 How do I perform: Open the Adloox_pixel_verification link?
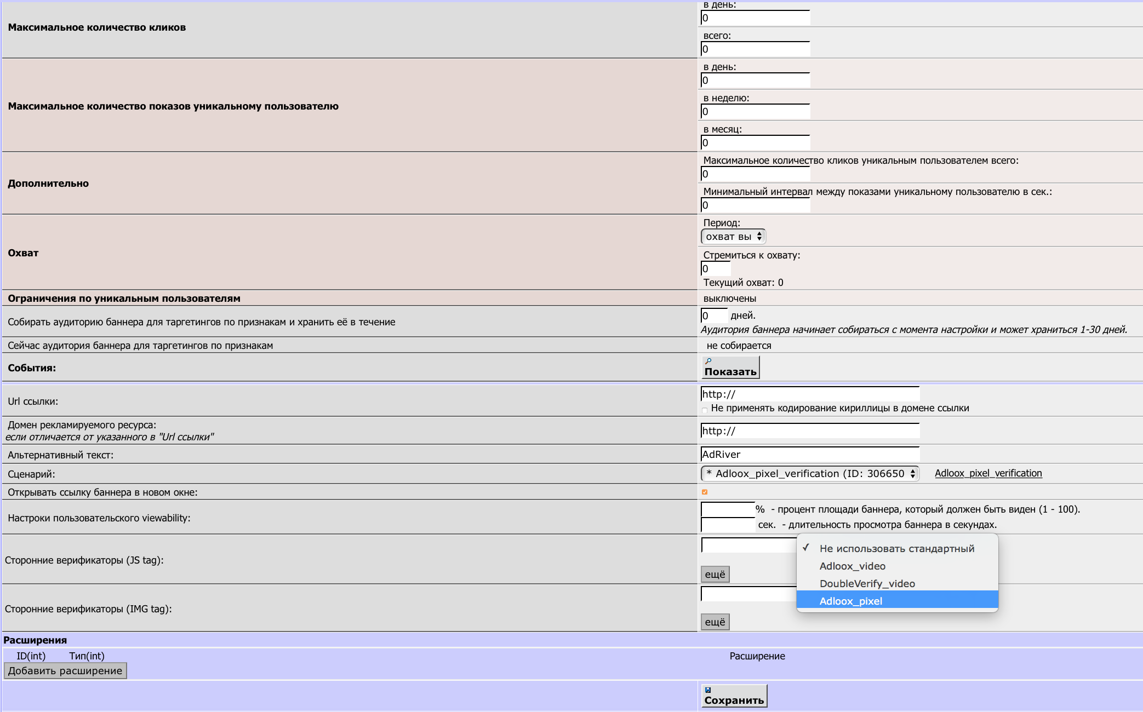[988, 473]
